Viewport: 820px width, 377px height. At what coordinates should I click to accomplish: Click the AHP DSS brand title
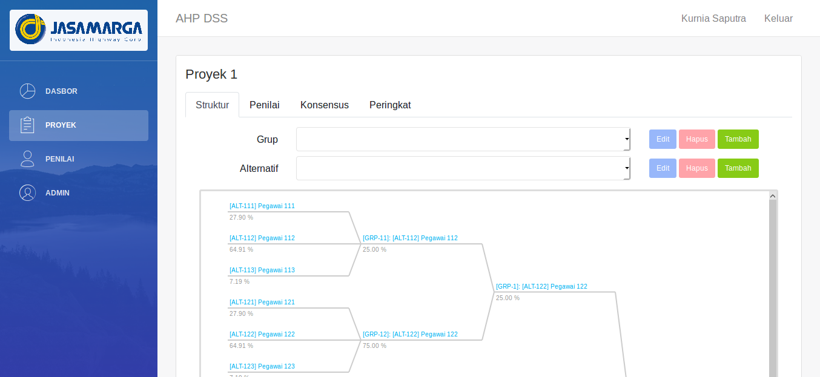(202, 18)
